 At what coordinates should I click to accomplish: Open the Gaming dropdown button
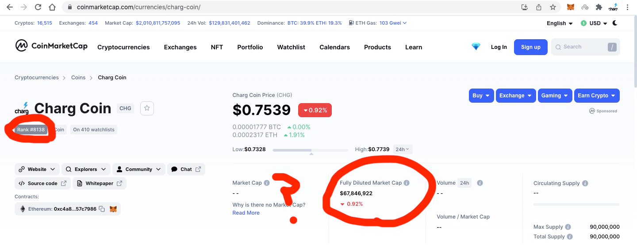click(x=555, y=96)
